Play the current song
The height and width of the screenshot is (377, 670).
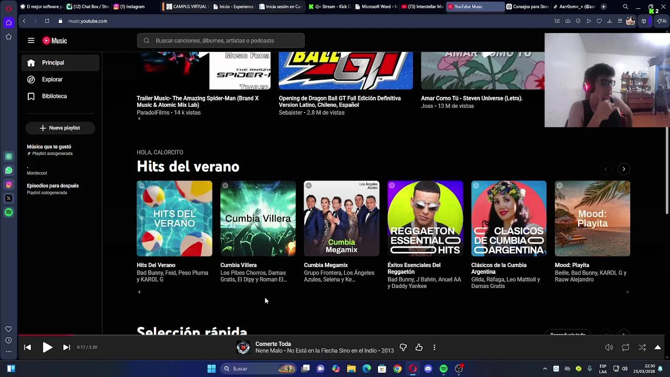tap(47, 347)
